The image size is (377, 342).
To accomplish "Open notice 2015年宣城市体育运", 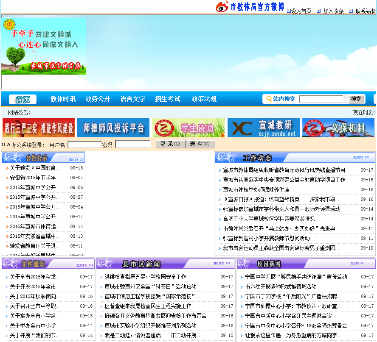I will 34,227.
